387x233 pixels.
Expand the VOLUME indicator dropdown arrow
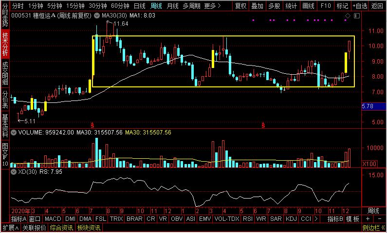pyautogui.click(x=14, y=133)
